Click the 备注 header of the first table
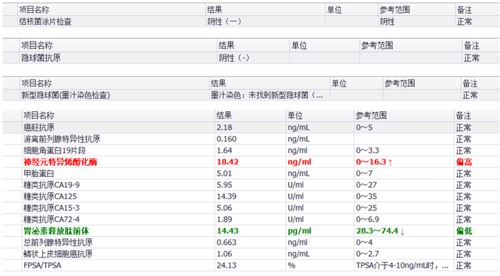This screenshot has width=500, height=276. pyautogui.click(x=464, y=10)
